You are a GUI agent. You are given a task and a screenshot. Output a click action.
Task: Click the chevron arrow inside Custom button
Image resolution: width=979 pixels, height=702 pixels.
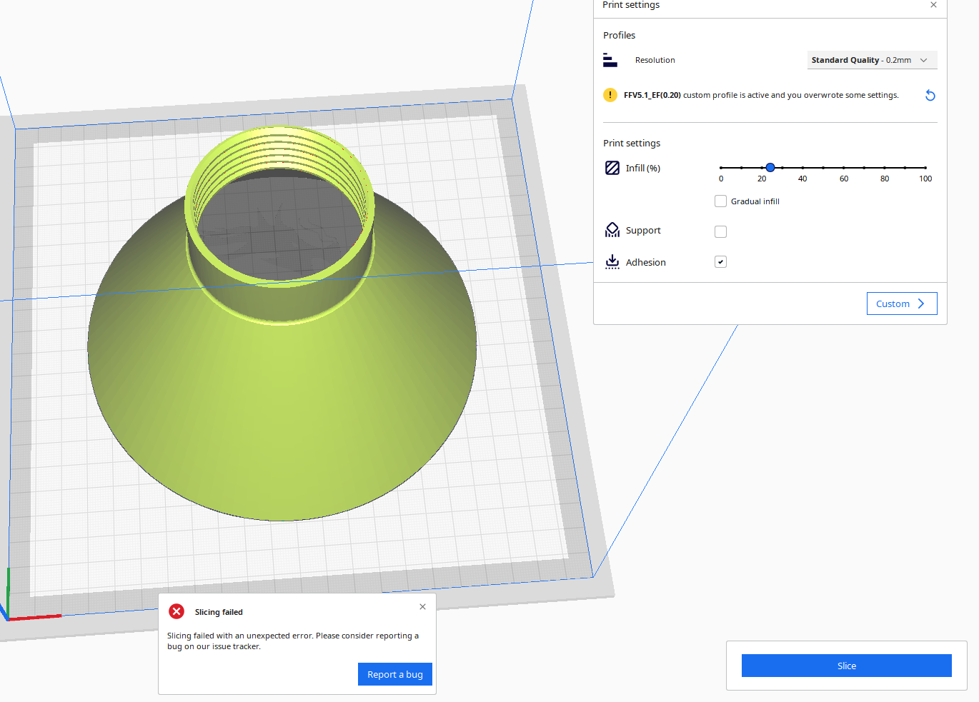pyautogui.click(x=920, y=304)
